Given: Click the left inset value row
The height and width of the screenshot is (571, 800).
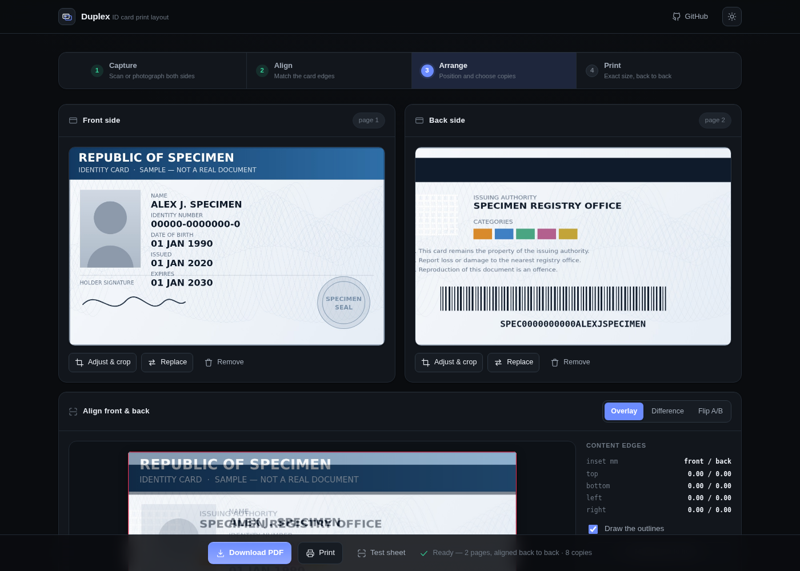Looking at the screenshot, I should pos(659,498).
